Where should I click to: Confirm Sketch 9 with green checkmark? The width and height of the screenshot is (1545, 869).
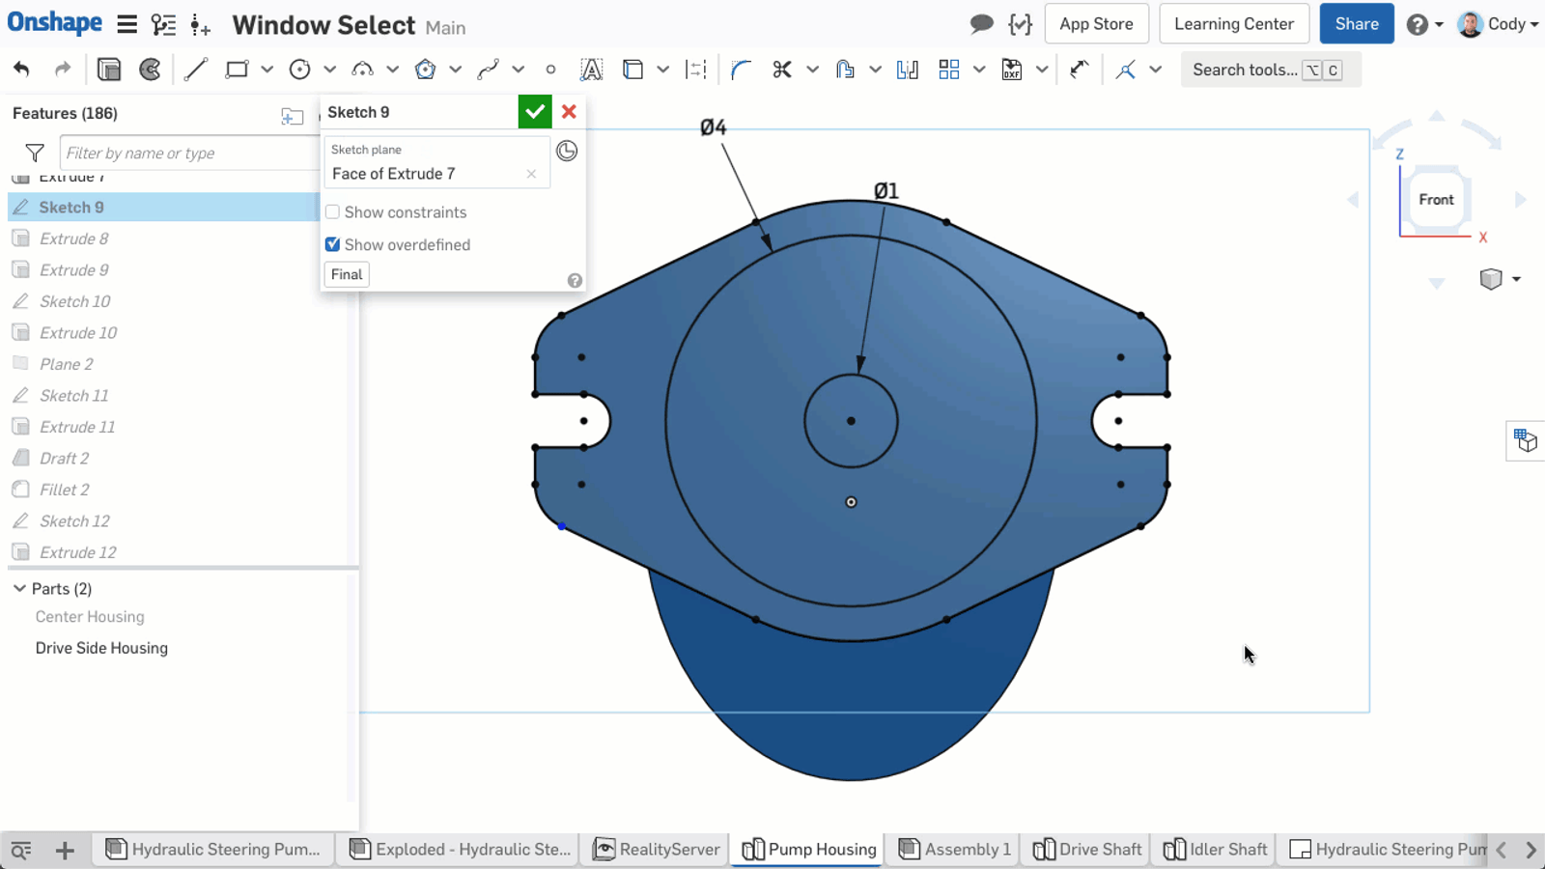pos(535,111)
